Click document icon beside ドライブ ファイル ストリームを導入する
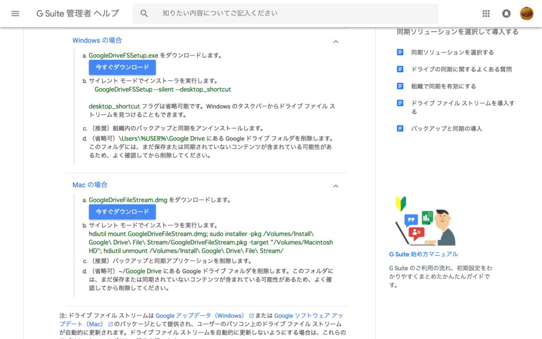 click(400, 103)
